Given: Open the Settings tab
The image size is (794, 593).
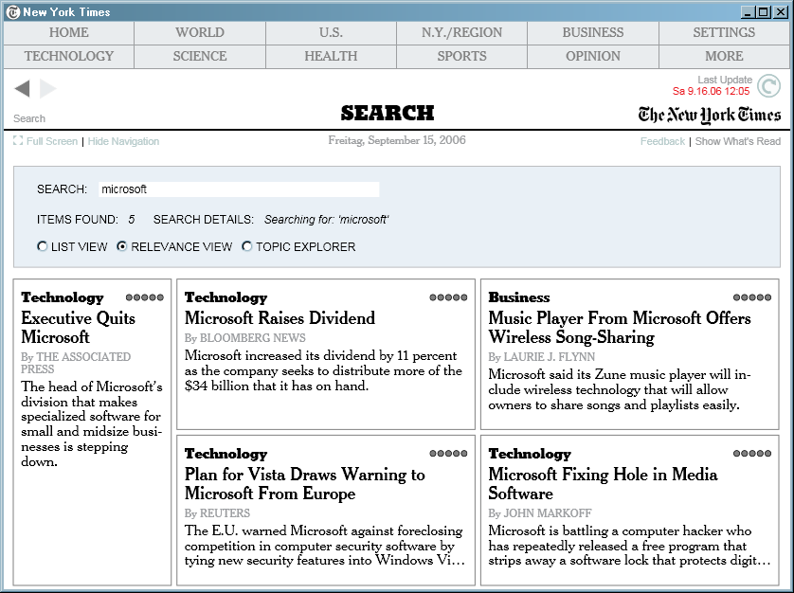Looking at the screenshot, I should coord(724,33).
